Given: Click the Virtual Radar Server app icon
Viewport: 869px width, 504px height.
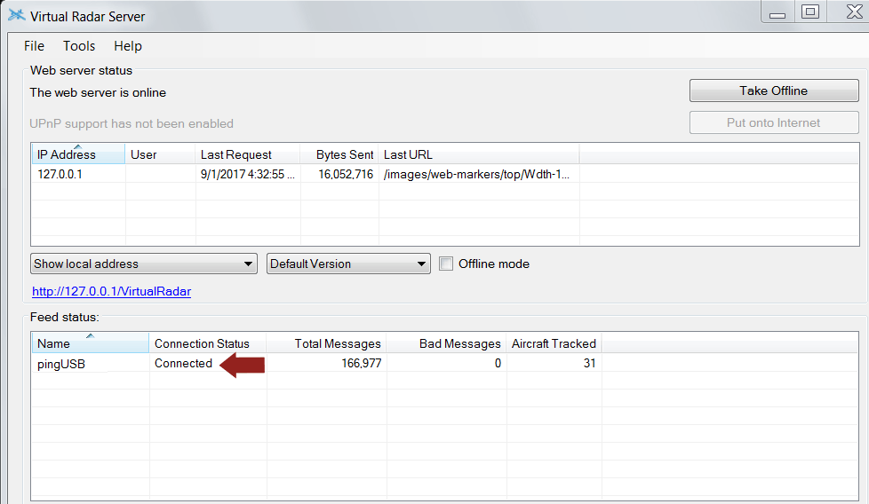Looking at the screenshot, I should pyautogui.click(x=17, y=15).
